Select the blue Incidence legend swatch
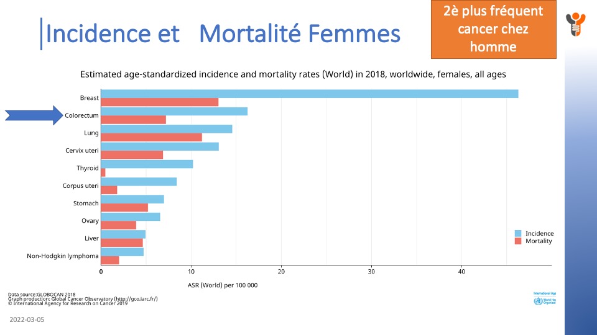This screenshot has width=597, height=335. 518,234
